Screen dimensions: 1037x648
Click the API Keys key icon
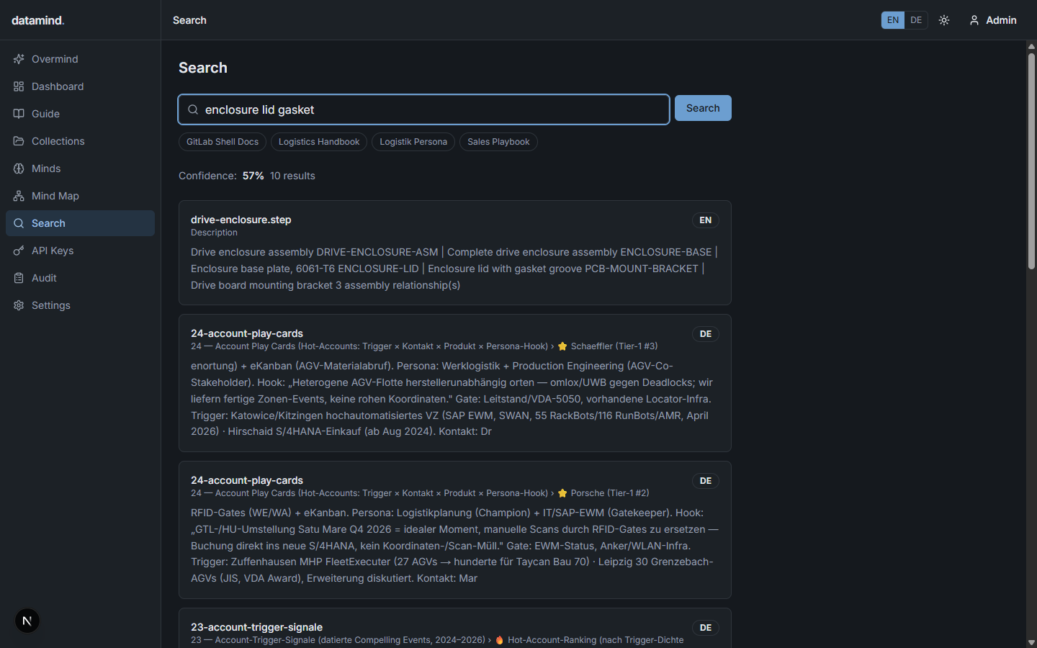coord(19,251)
